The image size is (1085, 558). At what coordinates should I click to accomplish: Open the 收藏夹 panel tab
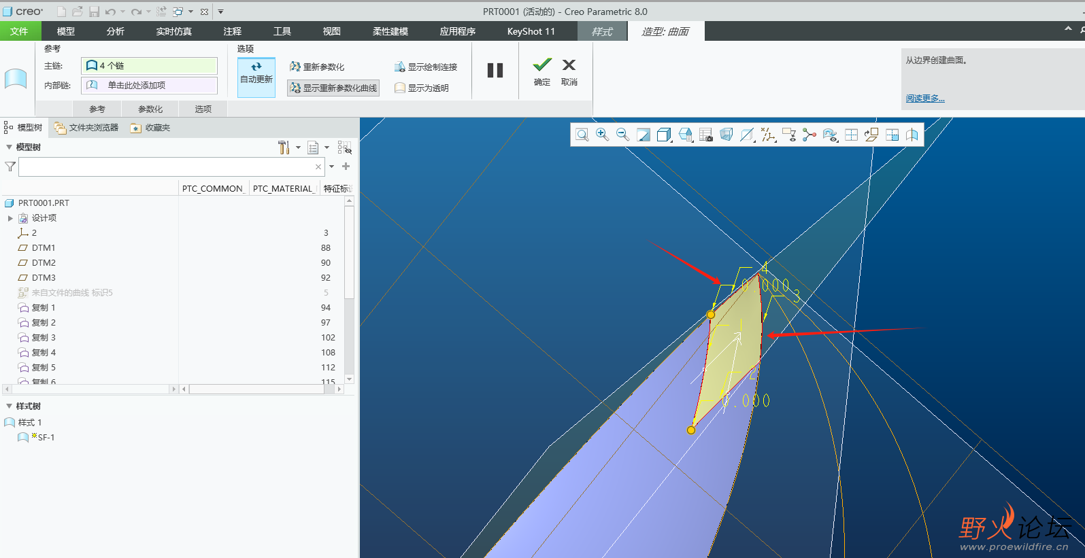(x=150, y=128)
